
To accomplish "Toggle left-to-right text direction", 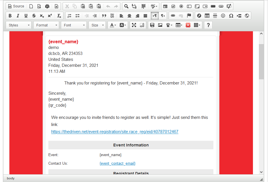I will pos(155,16).
